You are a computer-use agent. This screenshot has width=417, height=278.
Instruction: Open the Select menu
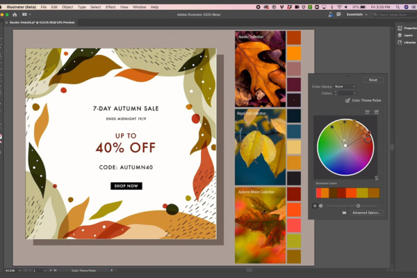click(95, 7)
